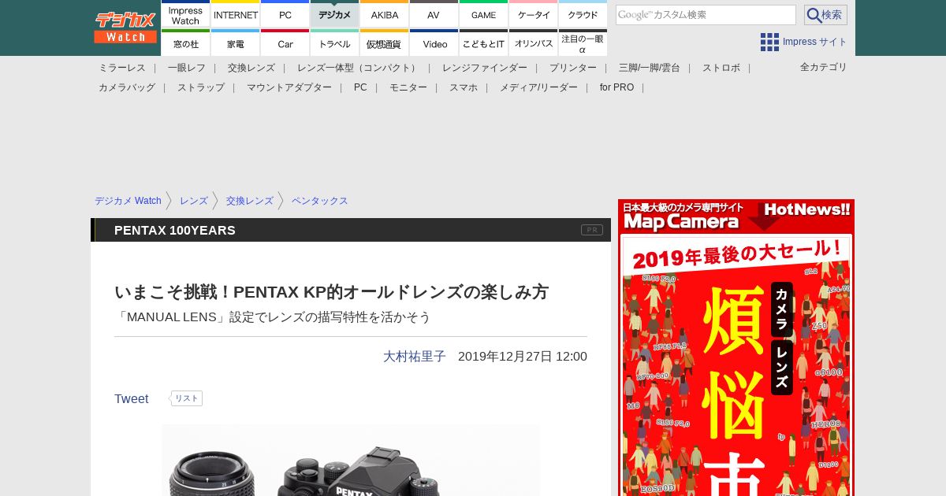The image size is (946, 496).
Task: Open the こどもとIT tab
Action: coord(483,43)
